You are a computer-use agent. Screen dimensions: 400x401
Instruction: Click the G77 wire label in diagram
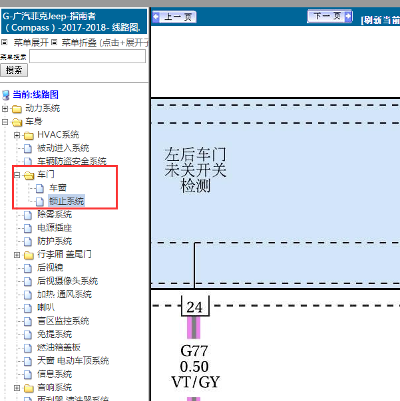click(x=194, y=351)
